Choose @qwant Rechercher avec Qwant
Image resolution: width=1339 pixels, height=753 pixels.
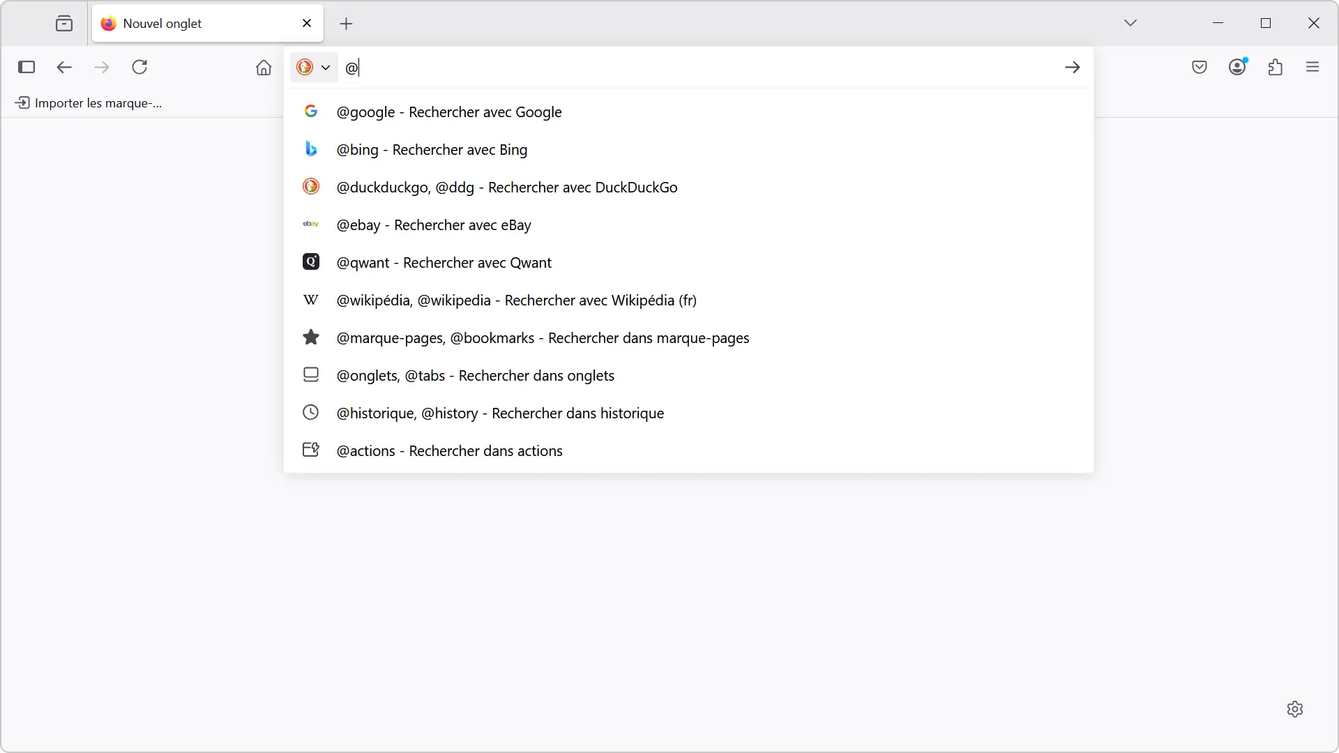coord(688,262)
